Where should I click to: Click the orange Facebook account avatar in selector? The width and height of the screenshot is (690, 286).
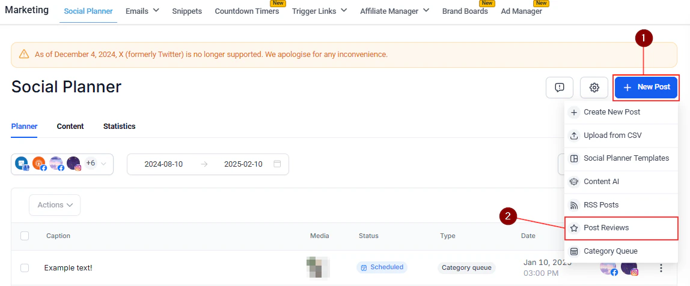39,164
